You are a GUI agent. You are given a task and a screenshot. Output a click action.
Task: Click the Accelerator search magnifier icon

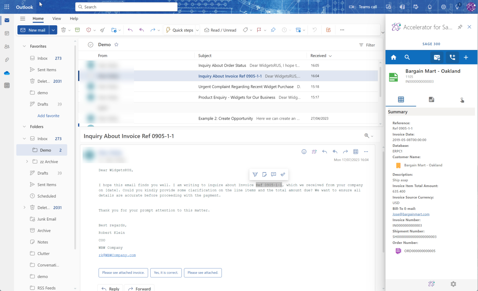click(407, 57)
